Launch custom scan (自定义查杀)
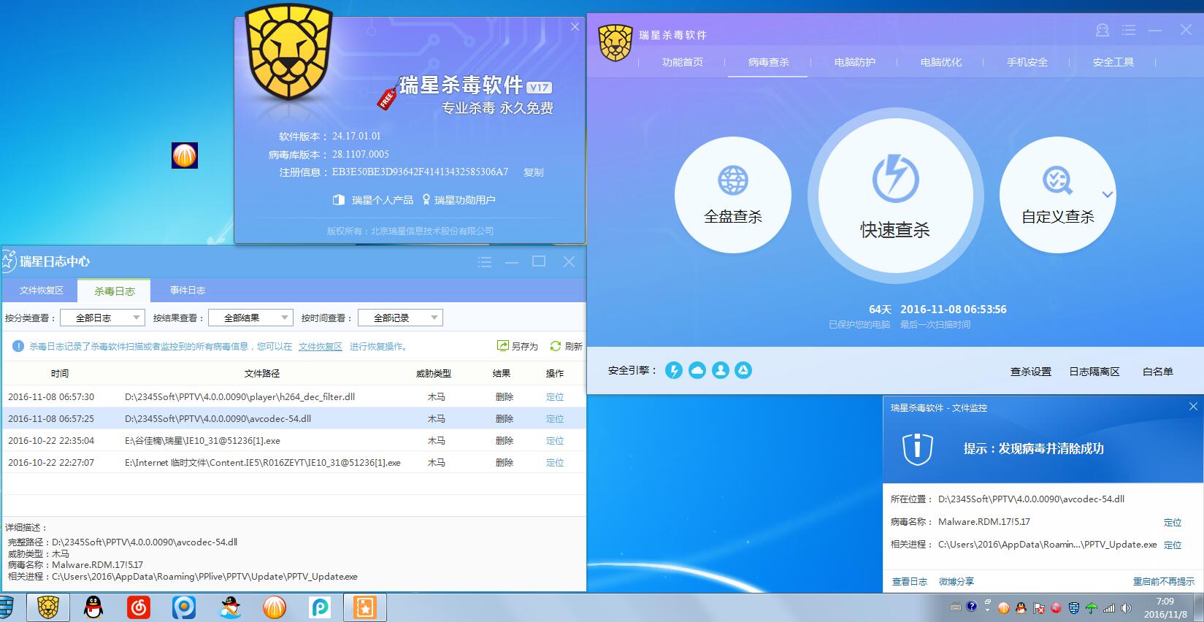 tap(1057, 195)
